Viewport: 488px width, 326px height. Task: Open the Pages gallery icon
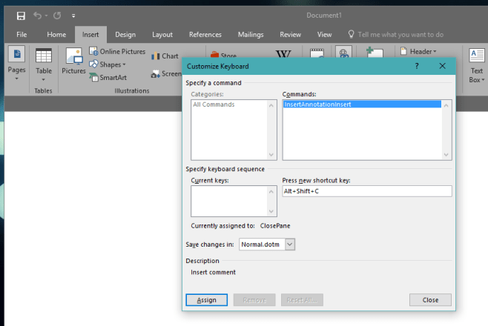(x=17, y=54)
